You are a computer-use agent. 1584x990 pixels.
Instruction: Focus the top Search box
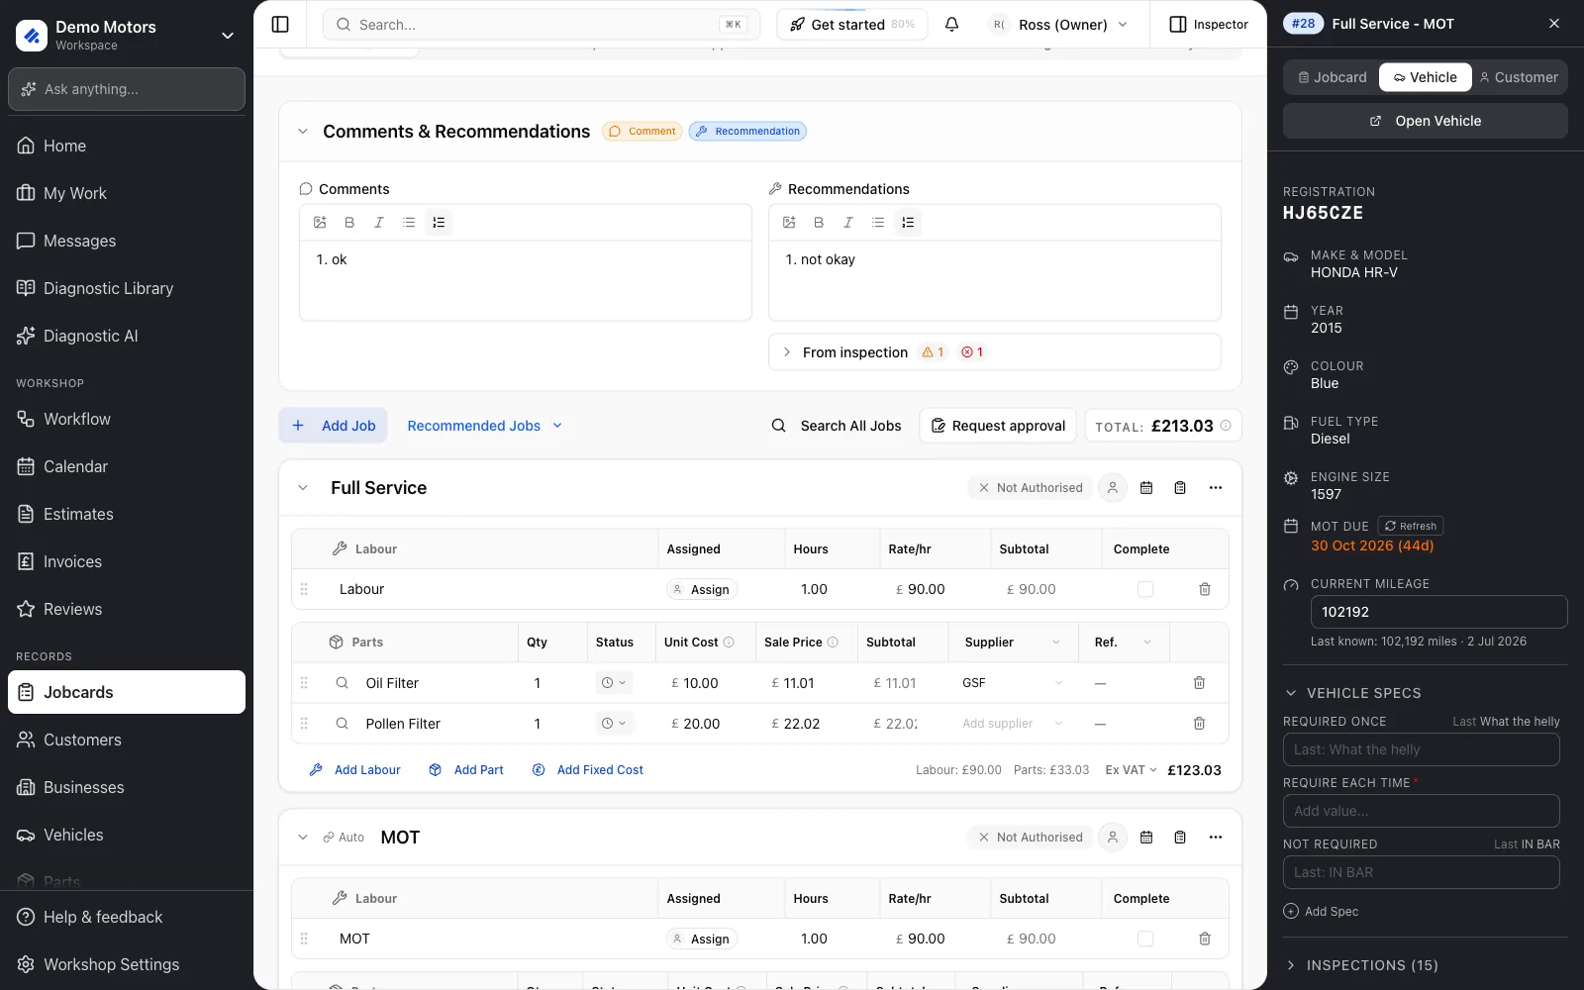coord(542,25)
